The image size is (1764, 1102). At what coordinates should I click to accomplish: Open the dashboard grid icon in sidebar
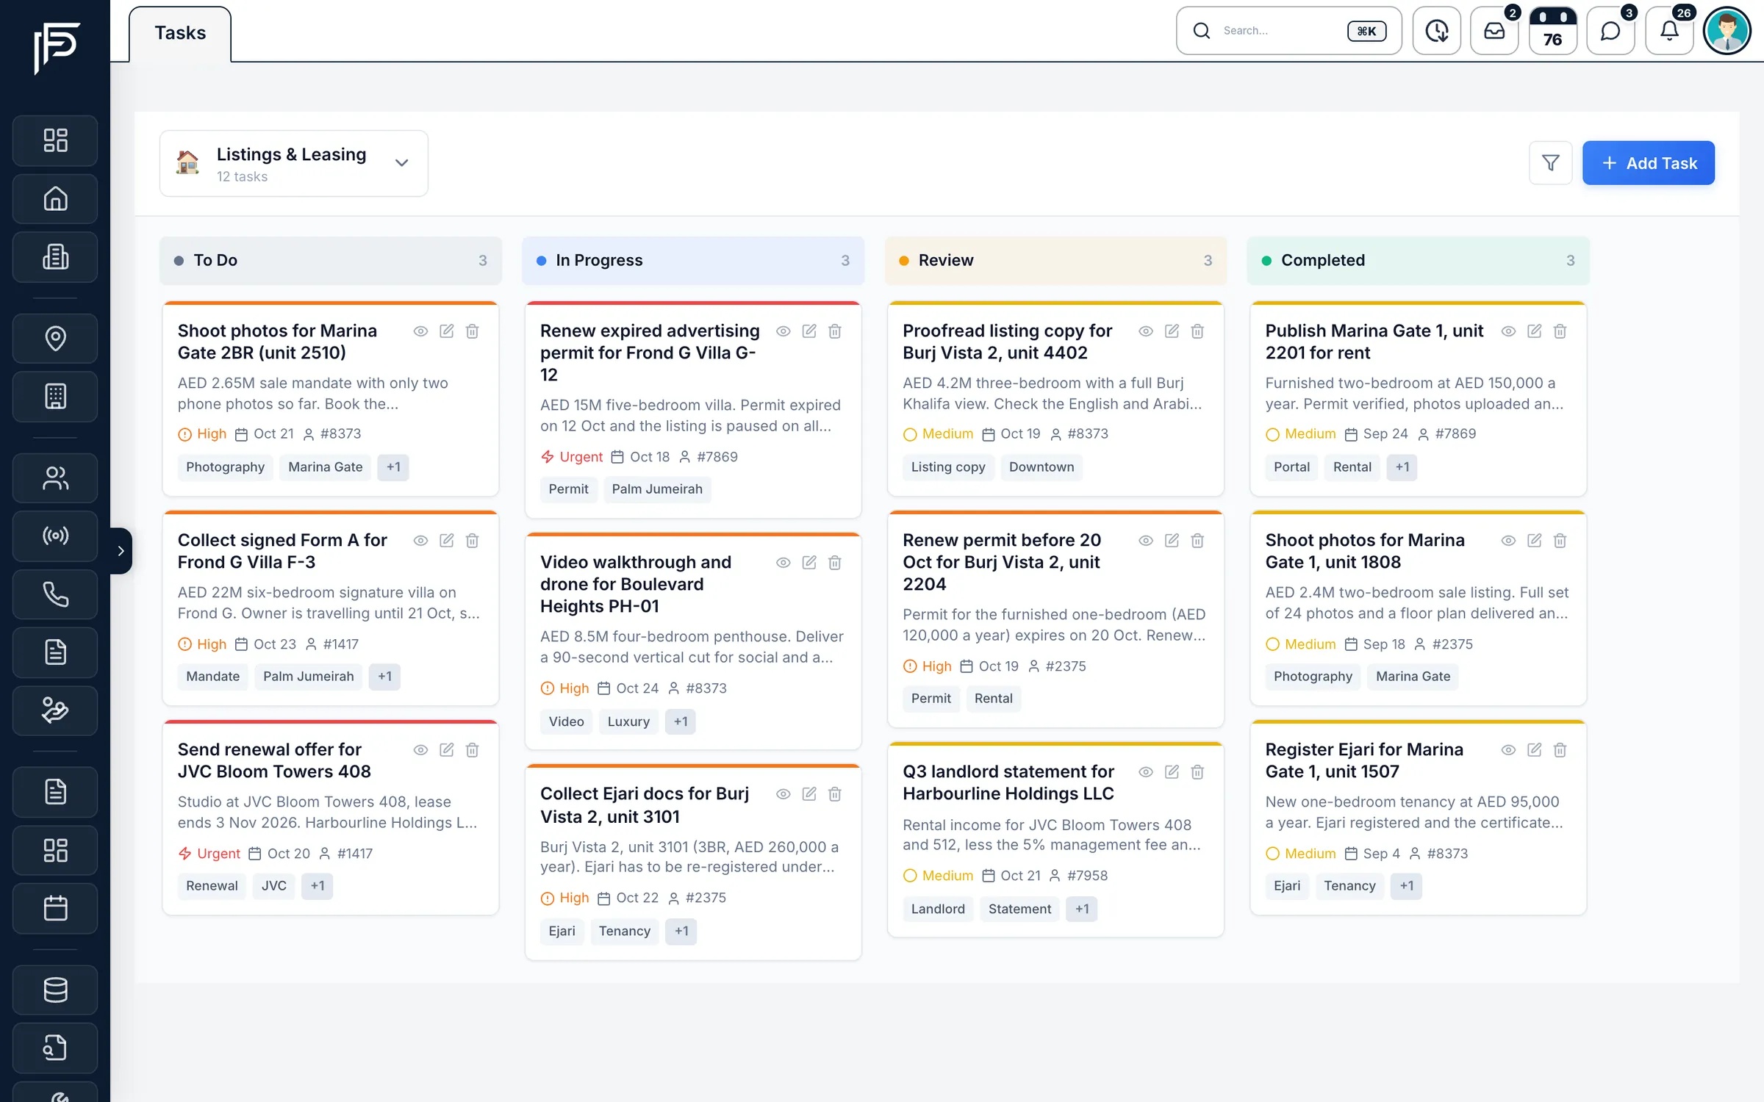click(55, 140)
